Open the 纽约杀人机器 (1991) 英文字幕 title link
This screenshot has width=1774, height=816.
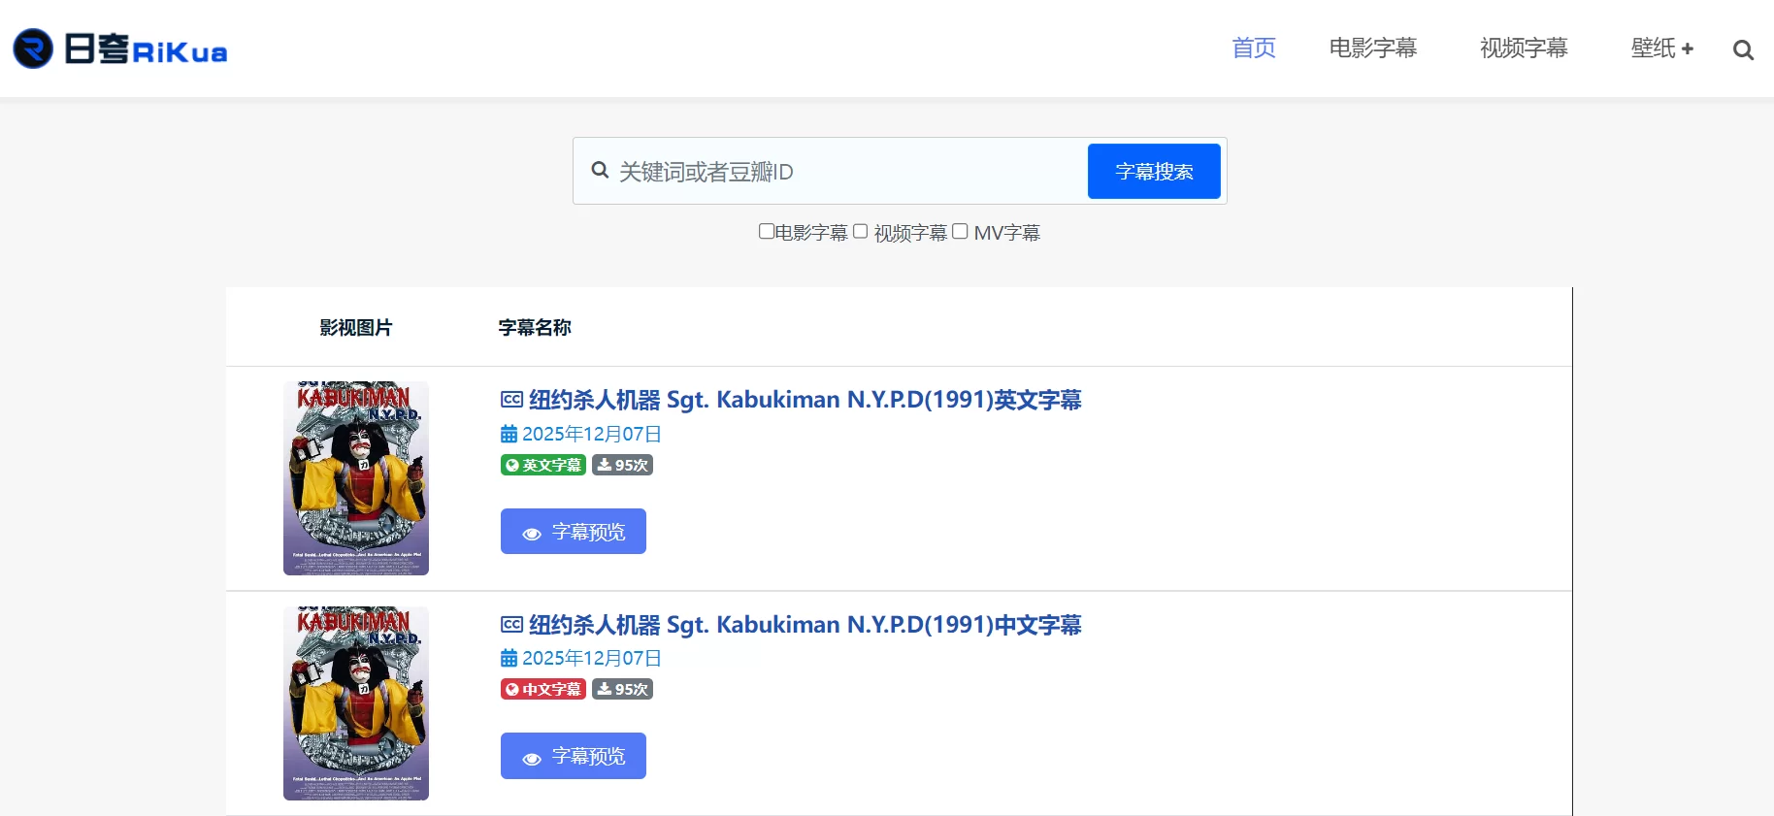(x=805, y=400)
